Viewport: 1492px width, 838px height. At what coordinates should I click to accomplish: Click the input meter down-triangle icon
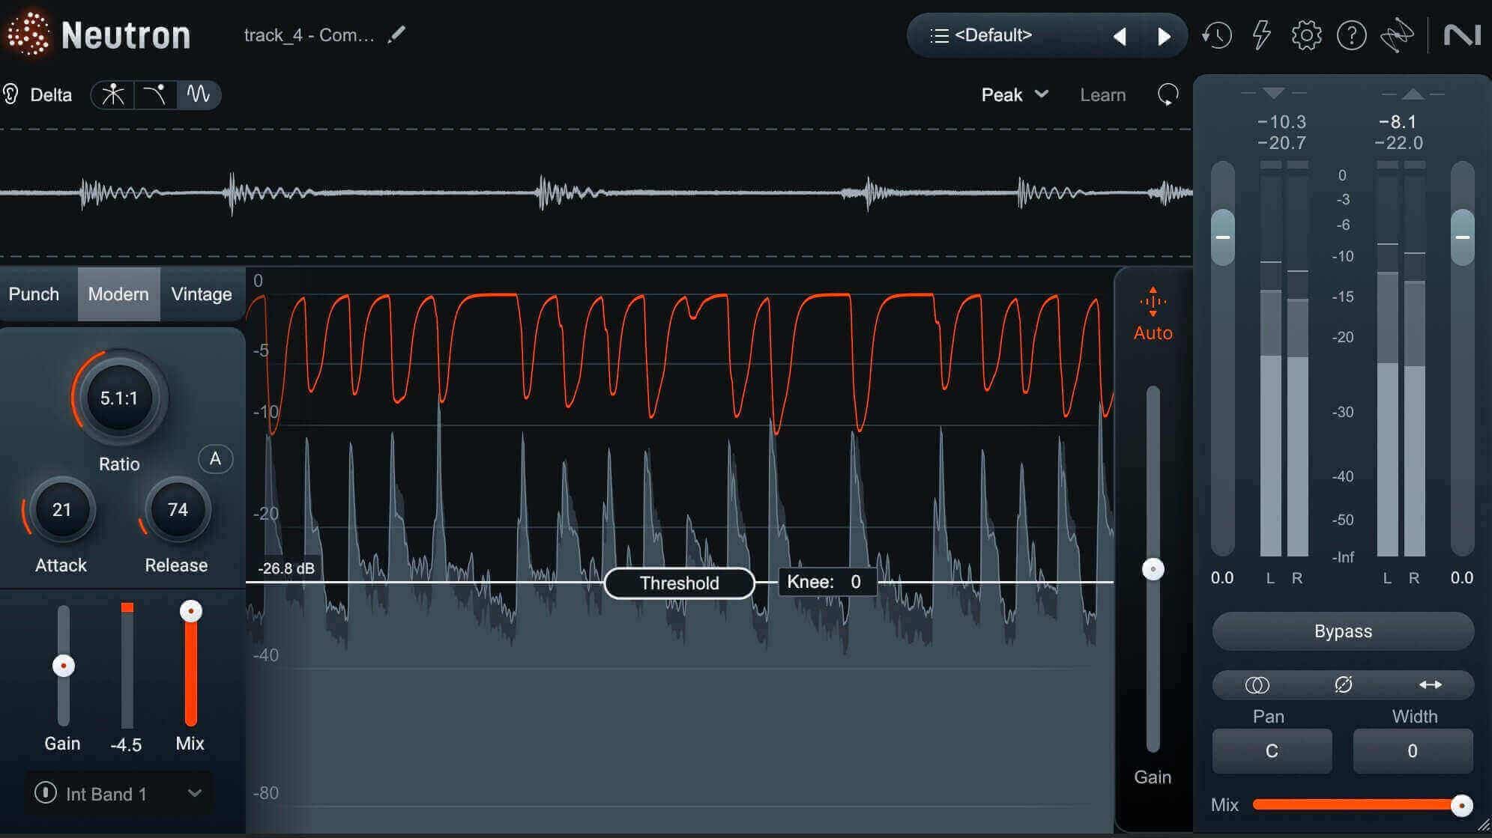(x=1273, y=93)
